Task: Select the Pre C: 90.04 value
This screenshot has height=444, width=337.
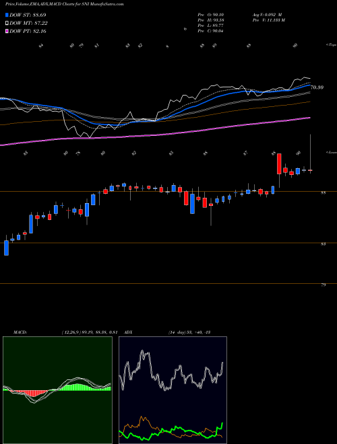Action: click(x=210, y=31)
